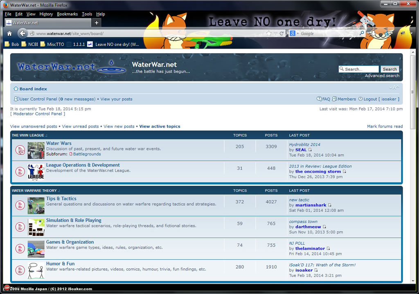
Task: Open the URL history dropdown arrow
Action: pyautogui.click(x=275, y=34)
